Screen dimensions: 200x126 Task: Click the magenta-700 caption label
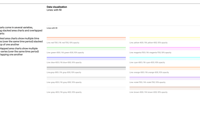click(150, 52)
